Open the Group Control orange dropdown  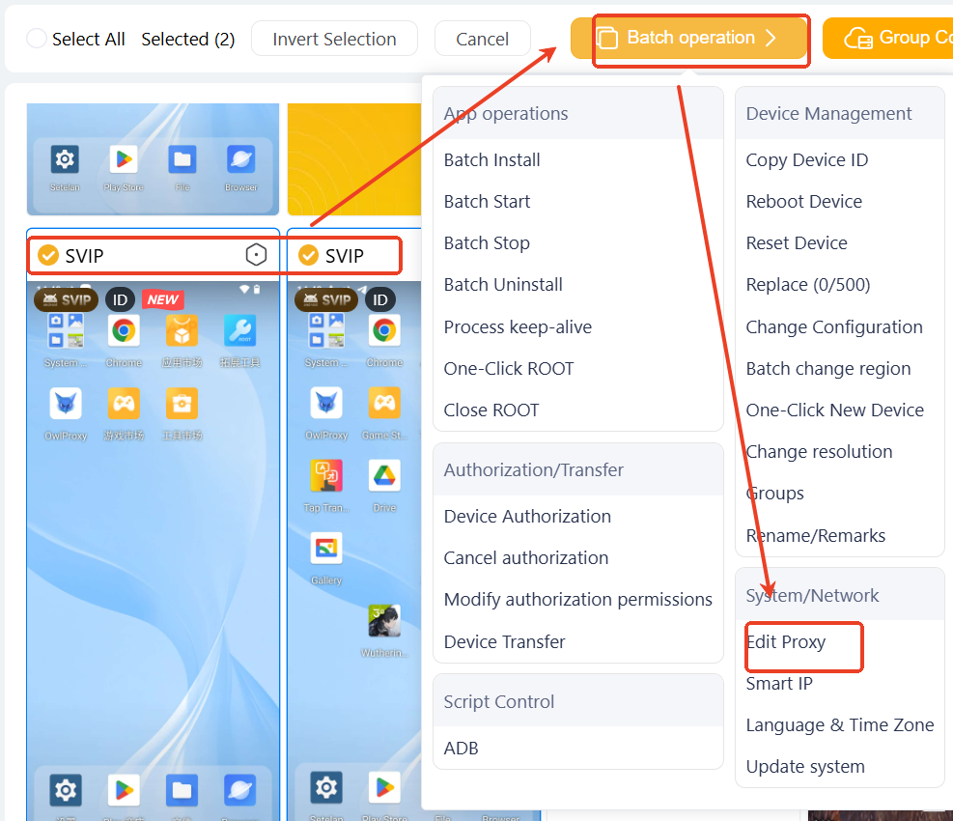(888, 39)
